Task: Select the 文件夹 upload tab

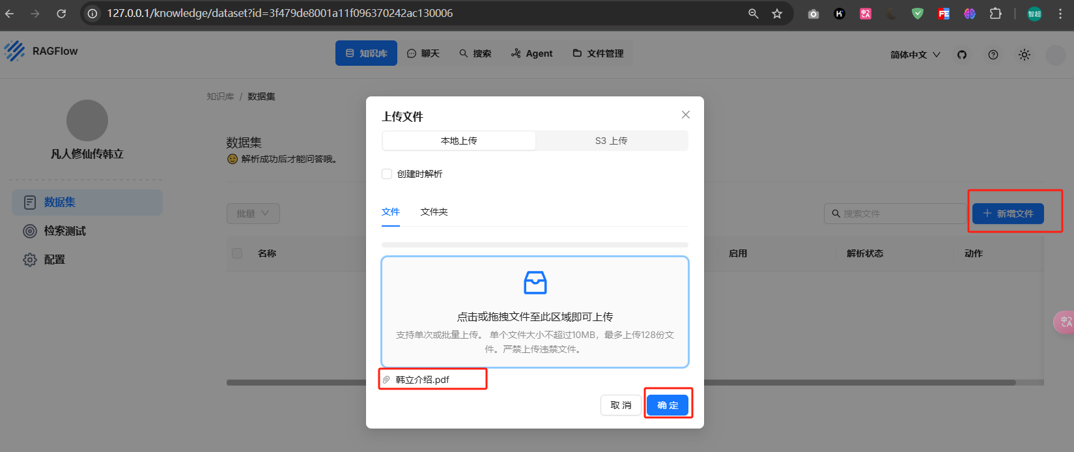Action: (x=434, y=212)
